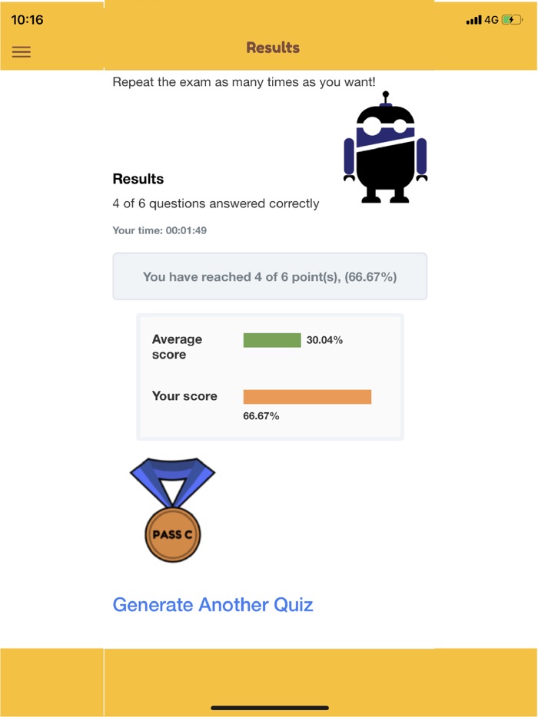
Task: Tap the 'Your score' label
Action: click(x=184, y=396)
